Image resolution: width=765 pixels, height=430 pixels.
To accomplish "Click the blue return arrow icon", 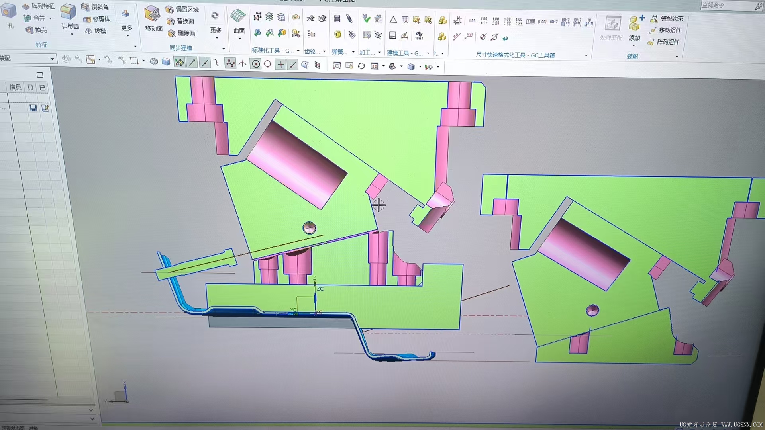I will click(506, 38).
